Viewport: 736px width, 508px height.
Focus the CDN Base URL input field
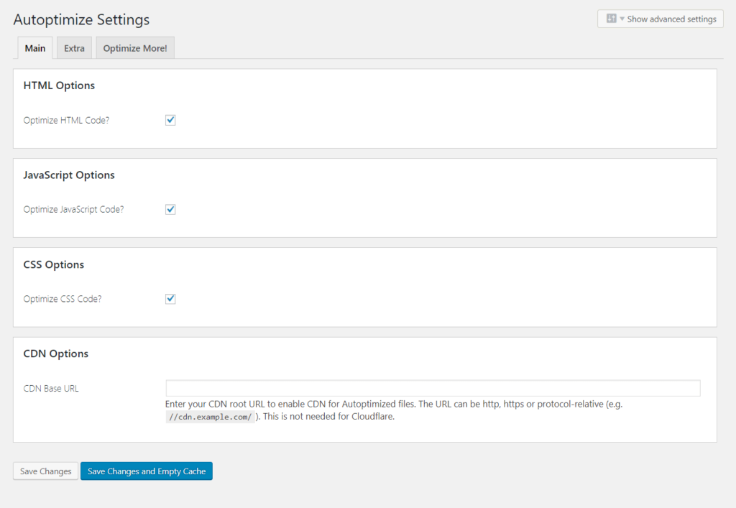click(433, 389)
